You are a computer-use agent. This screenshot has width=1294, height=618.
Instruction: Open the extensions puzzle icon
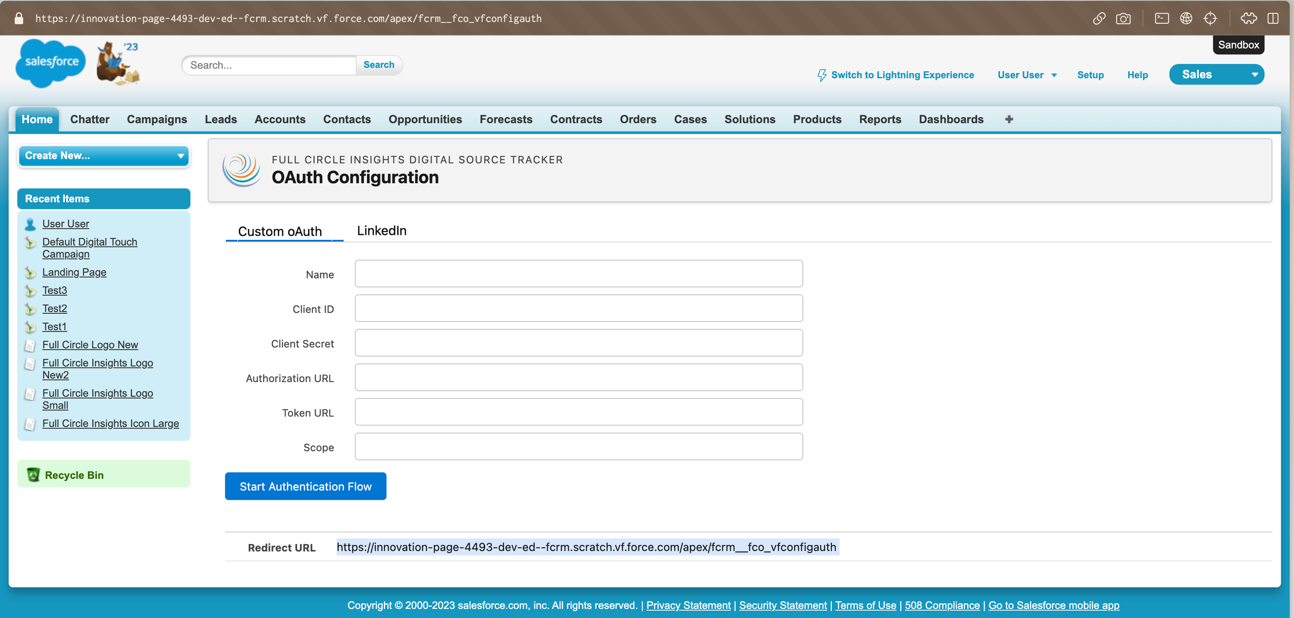pyautogui.click(x=1249, y=19)
